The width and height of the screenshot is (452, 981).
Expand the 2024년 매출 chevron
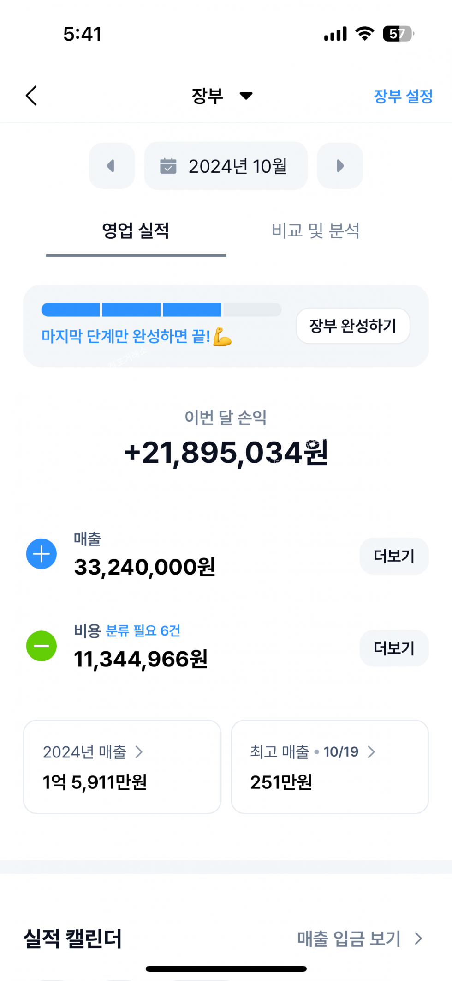coord(139,752)
